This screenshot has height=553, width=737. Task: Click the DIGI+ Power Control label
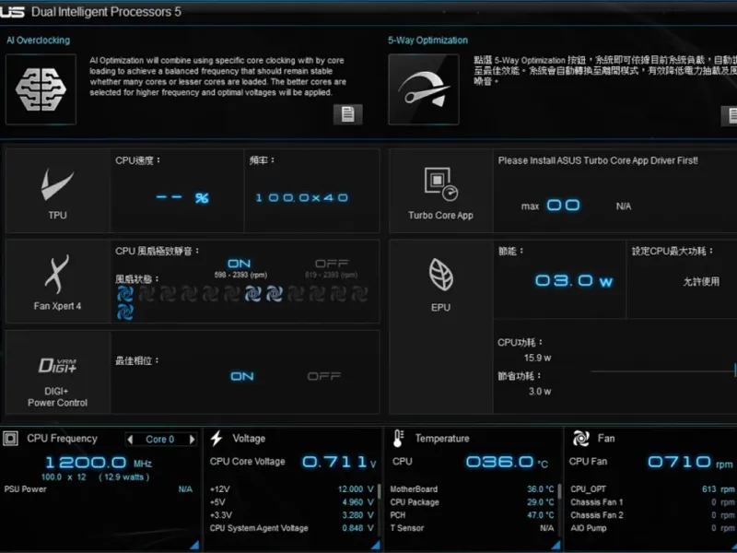[x=57, y=397]
